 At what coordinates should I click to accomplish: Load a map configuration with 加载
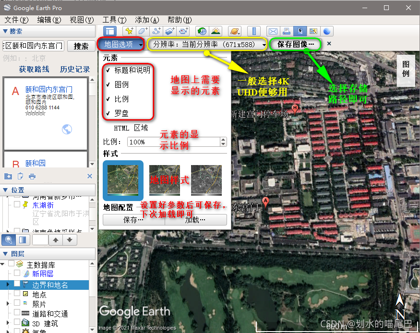coord(195,220)
